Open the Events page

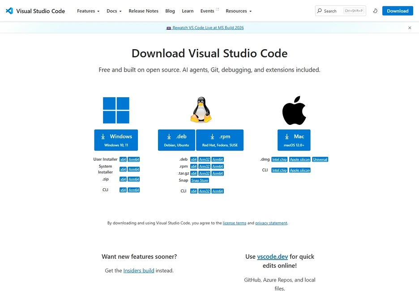tap(207, 11)
